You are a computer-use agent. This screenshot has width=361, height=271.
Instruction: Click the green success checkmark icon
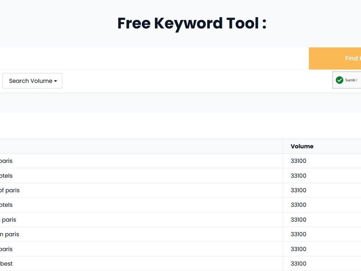339,80
